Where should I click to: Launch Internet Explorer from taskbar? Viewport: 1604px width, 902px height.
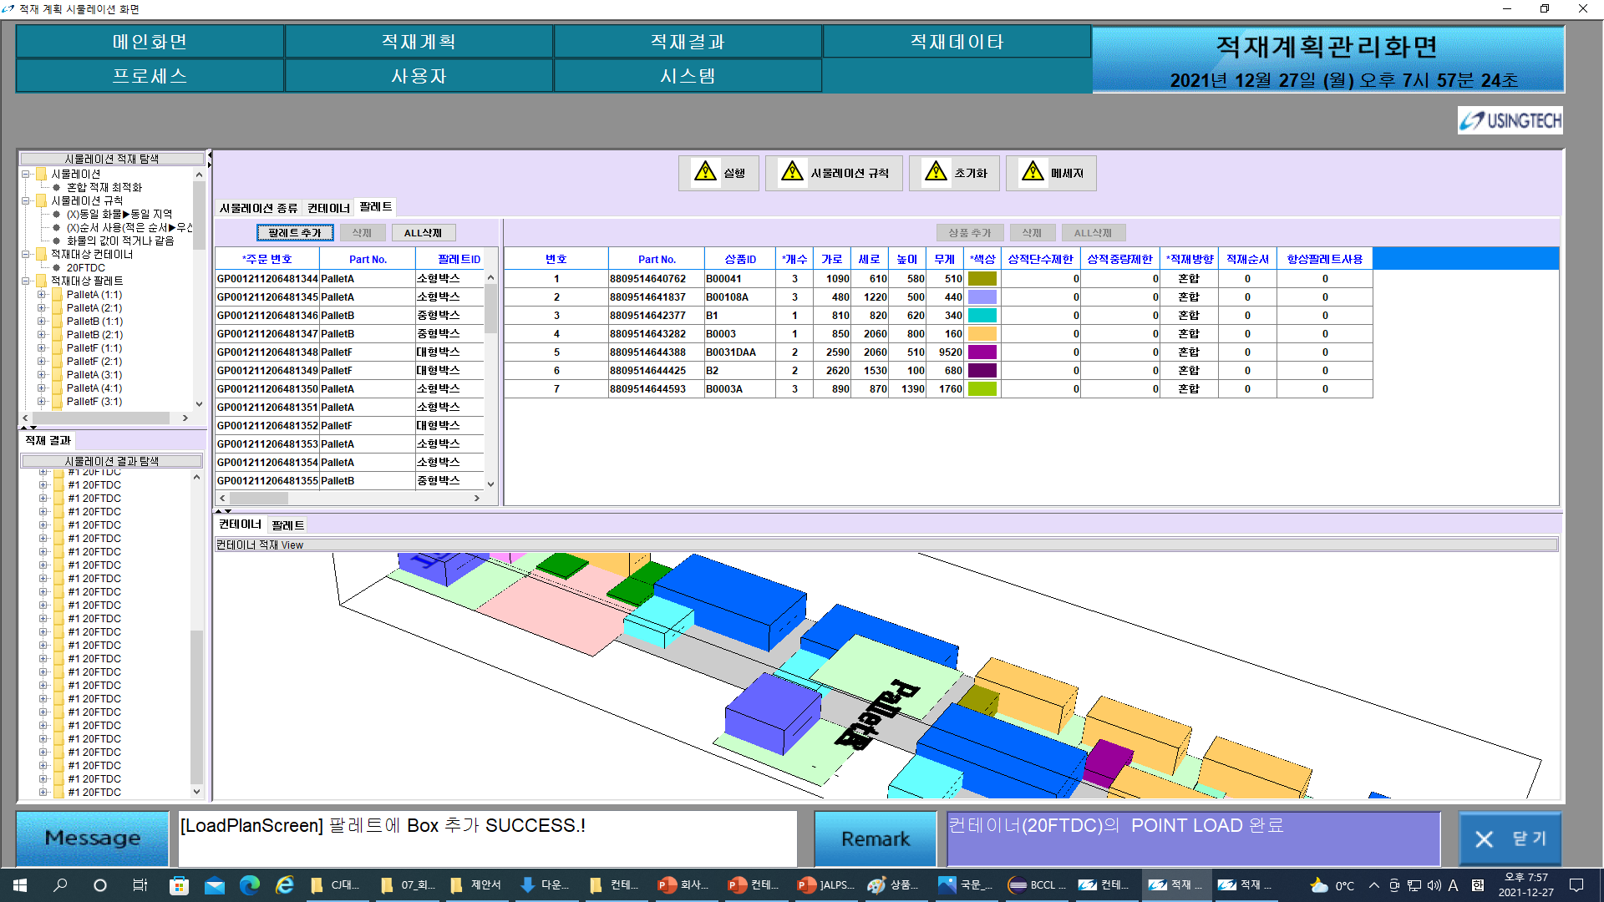(x=285, y=885)
